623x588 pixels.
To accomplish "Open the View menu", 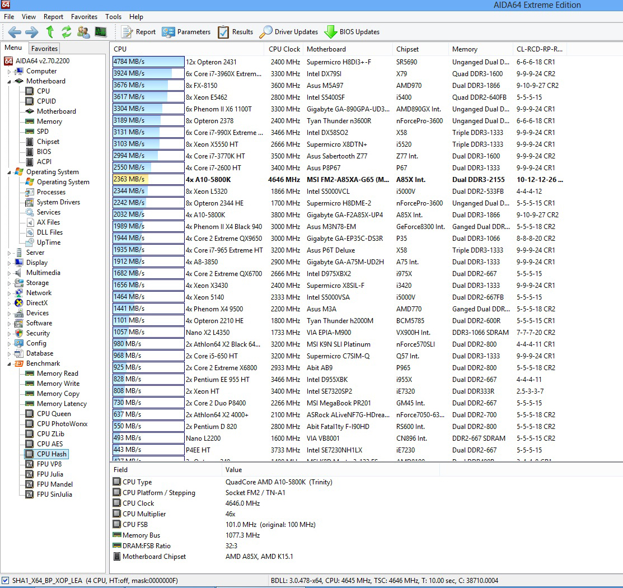I will (29, 17).
